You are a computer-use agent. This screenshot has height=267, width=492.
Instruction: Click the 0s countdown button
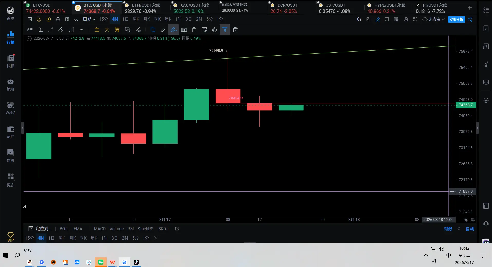click(359, 19)
